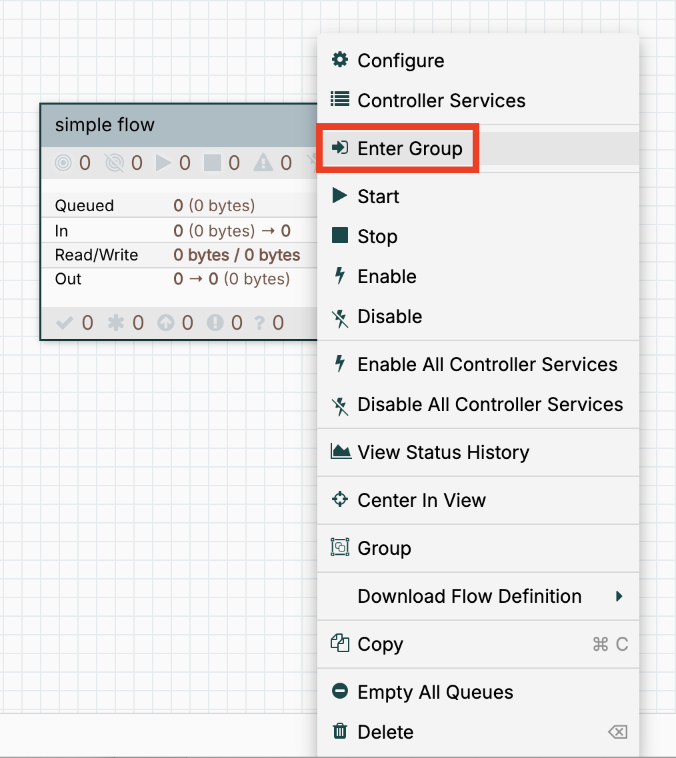Click the Configure gear icon
This screenshot has height=758, width=676.
coord(340,60)
